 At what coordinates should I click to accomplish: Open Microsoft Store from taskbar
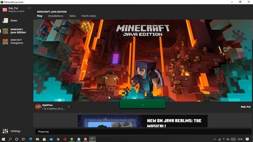44,139
